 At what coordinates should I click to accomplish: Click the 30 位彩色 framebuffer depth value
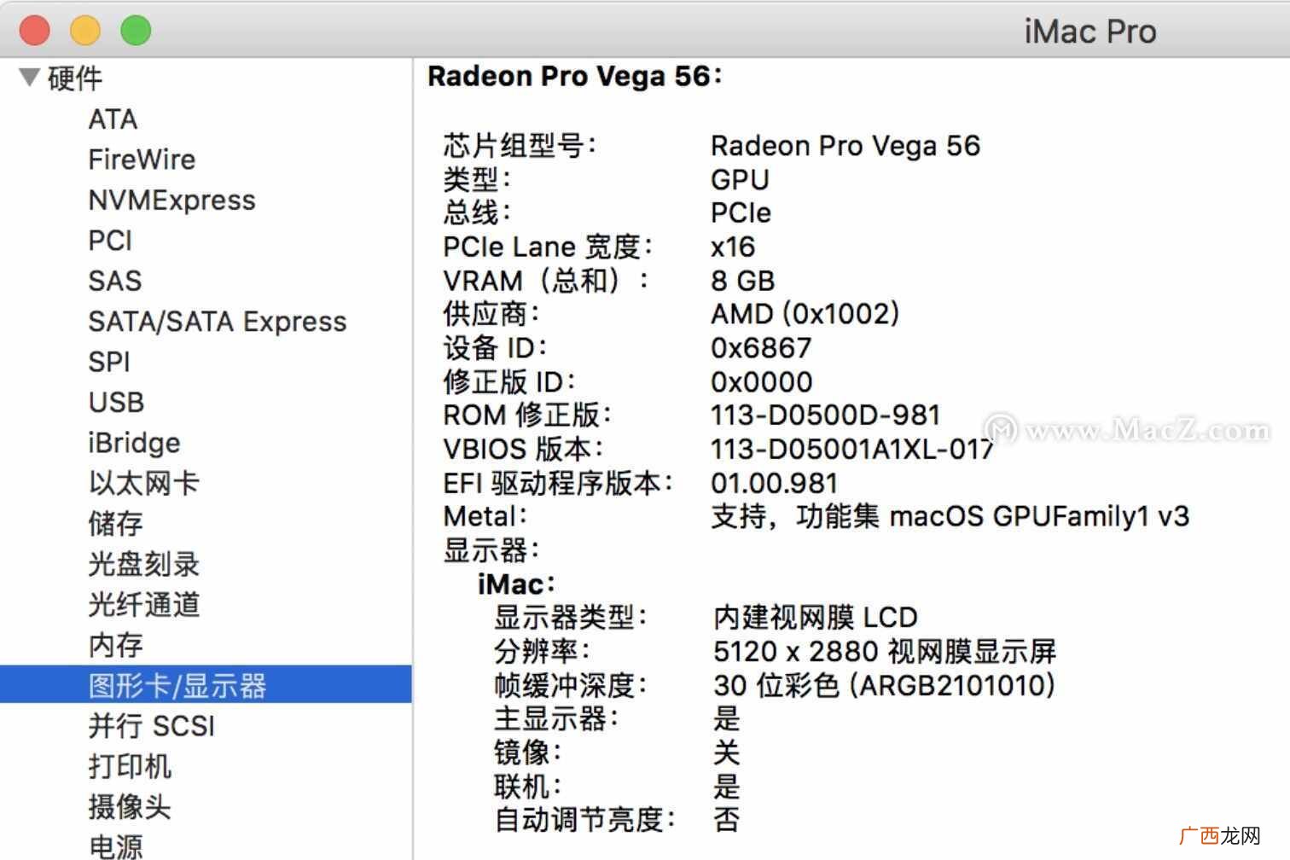click(884, 685)
